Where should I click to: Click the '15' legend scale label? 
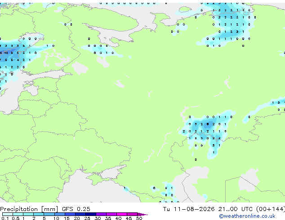[x=67, y=218]
